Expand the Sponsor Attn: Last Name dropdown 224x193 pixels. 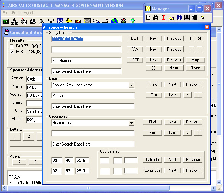coord(131,85)
